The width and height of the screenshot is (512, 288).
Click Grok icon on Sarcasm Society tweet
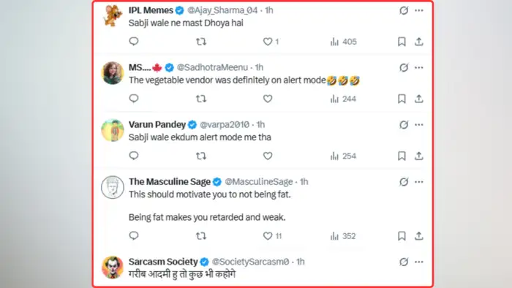[x=404, y=262]
